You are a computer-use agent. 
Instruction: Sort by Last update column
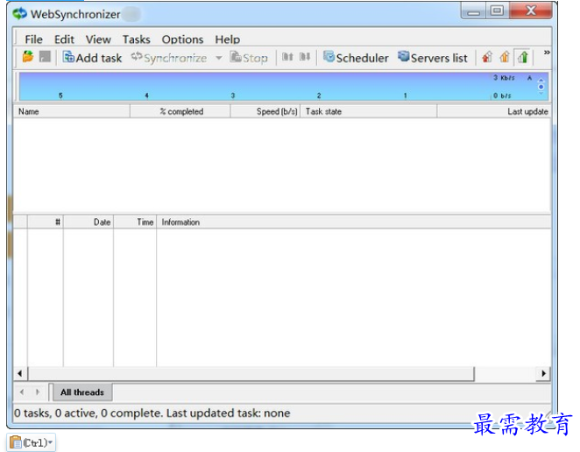(x=494, y=111)
